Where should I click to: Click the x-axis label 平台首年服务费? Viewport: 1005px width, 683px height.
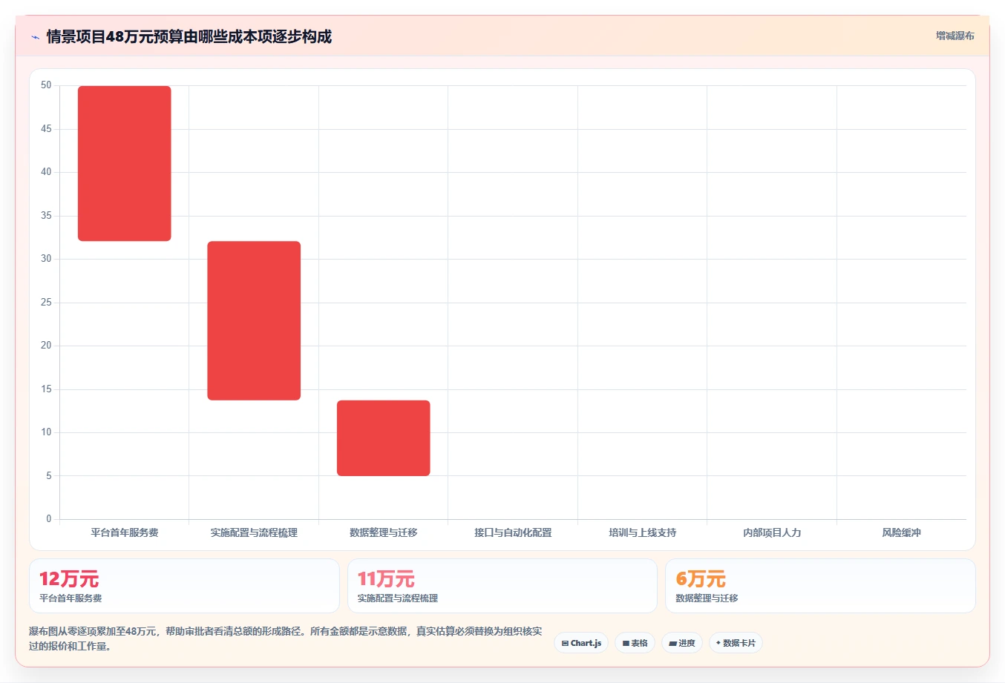click(125, 532)
